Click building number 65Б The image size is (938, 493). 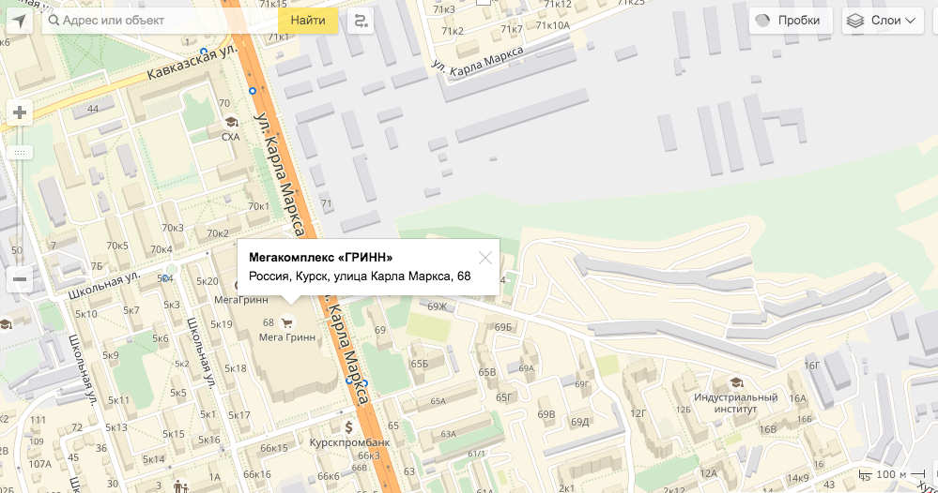click(x=420, y=364)
